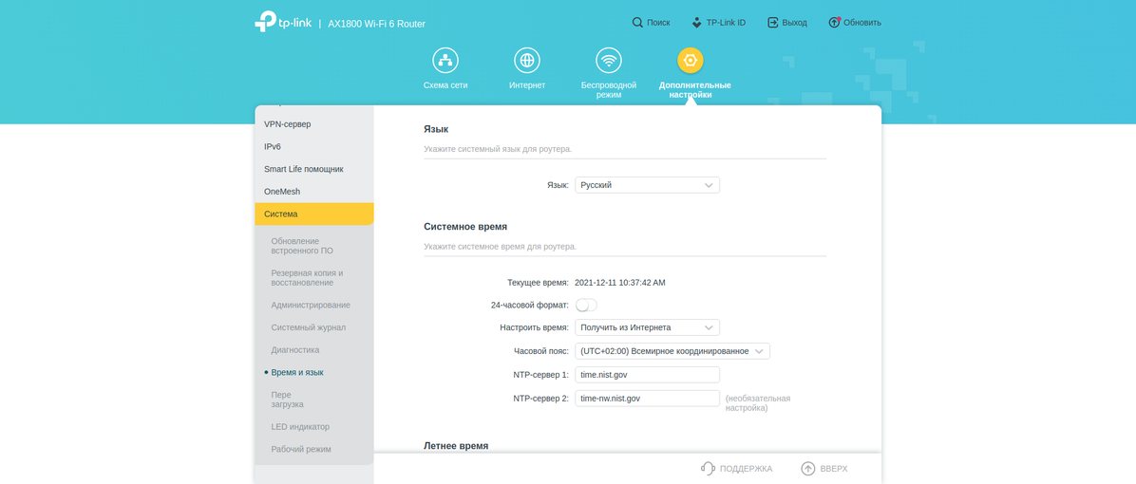The height and width of the screenshot is (484, 1136).
Task: Click the Летнее время heading
Action: tap(456, 446)
